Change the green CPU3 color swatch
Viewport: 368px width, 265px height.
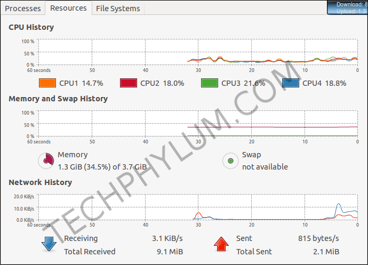tap(209, 83)
